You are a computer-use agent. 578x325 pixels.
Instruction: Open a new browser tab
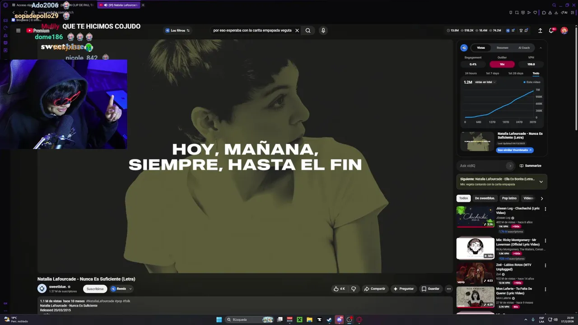click(x=143, y=5)
